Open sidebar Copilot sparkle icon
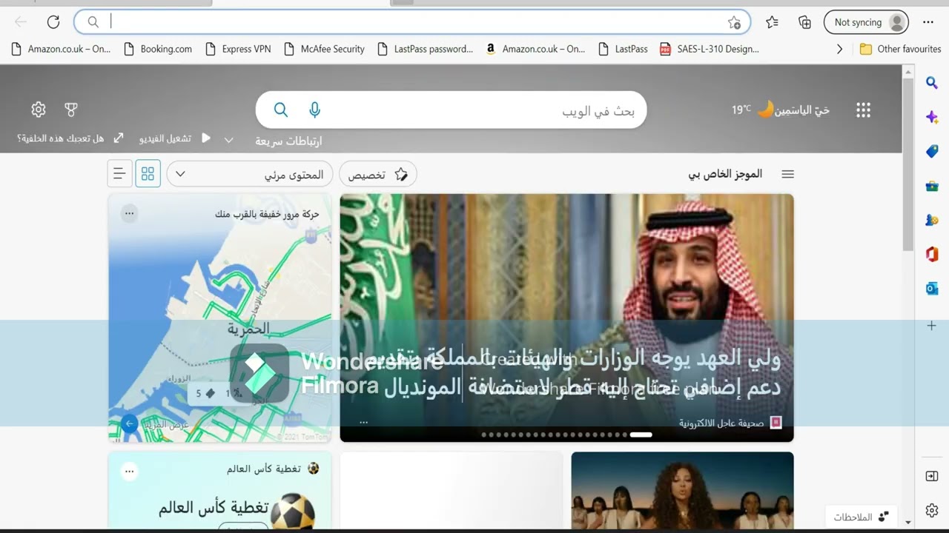Image resolution: width=949 pixels, height=533 pixels. tap(932, 117)
